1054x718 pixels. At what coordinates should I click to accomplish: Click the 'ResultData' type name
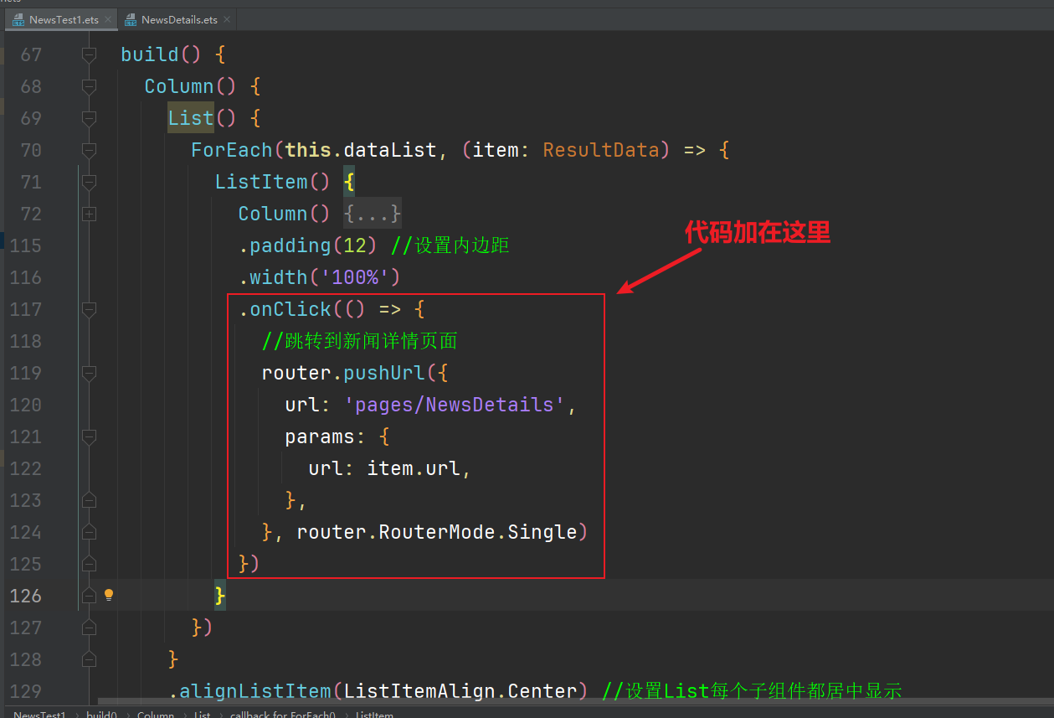point(601,150)
